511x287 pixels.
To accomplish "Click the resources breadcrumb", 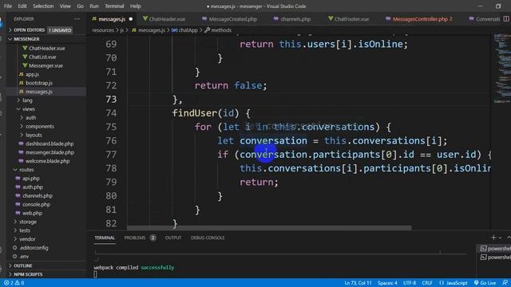I will point(103,30).
